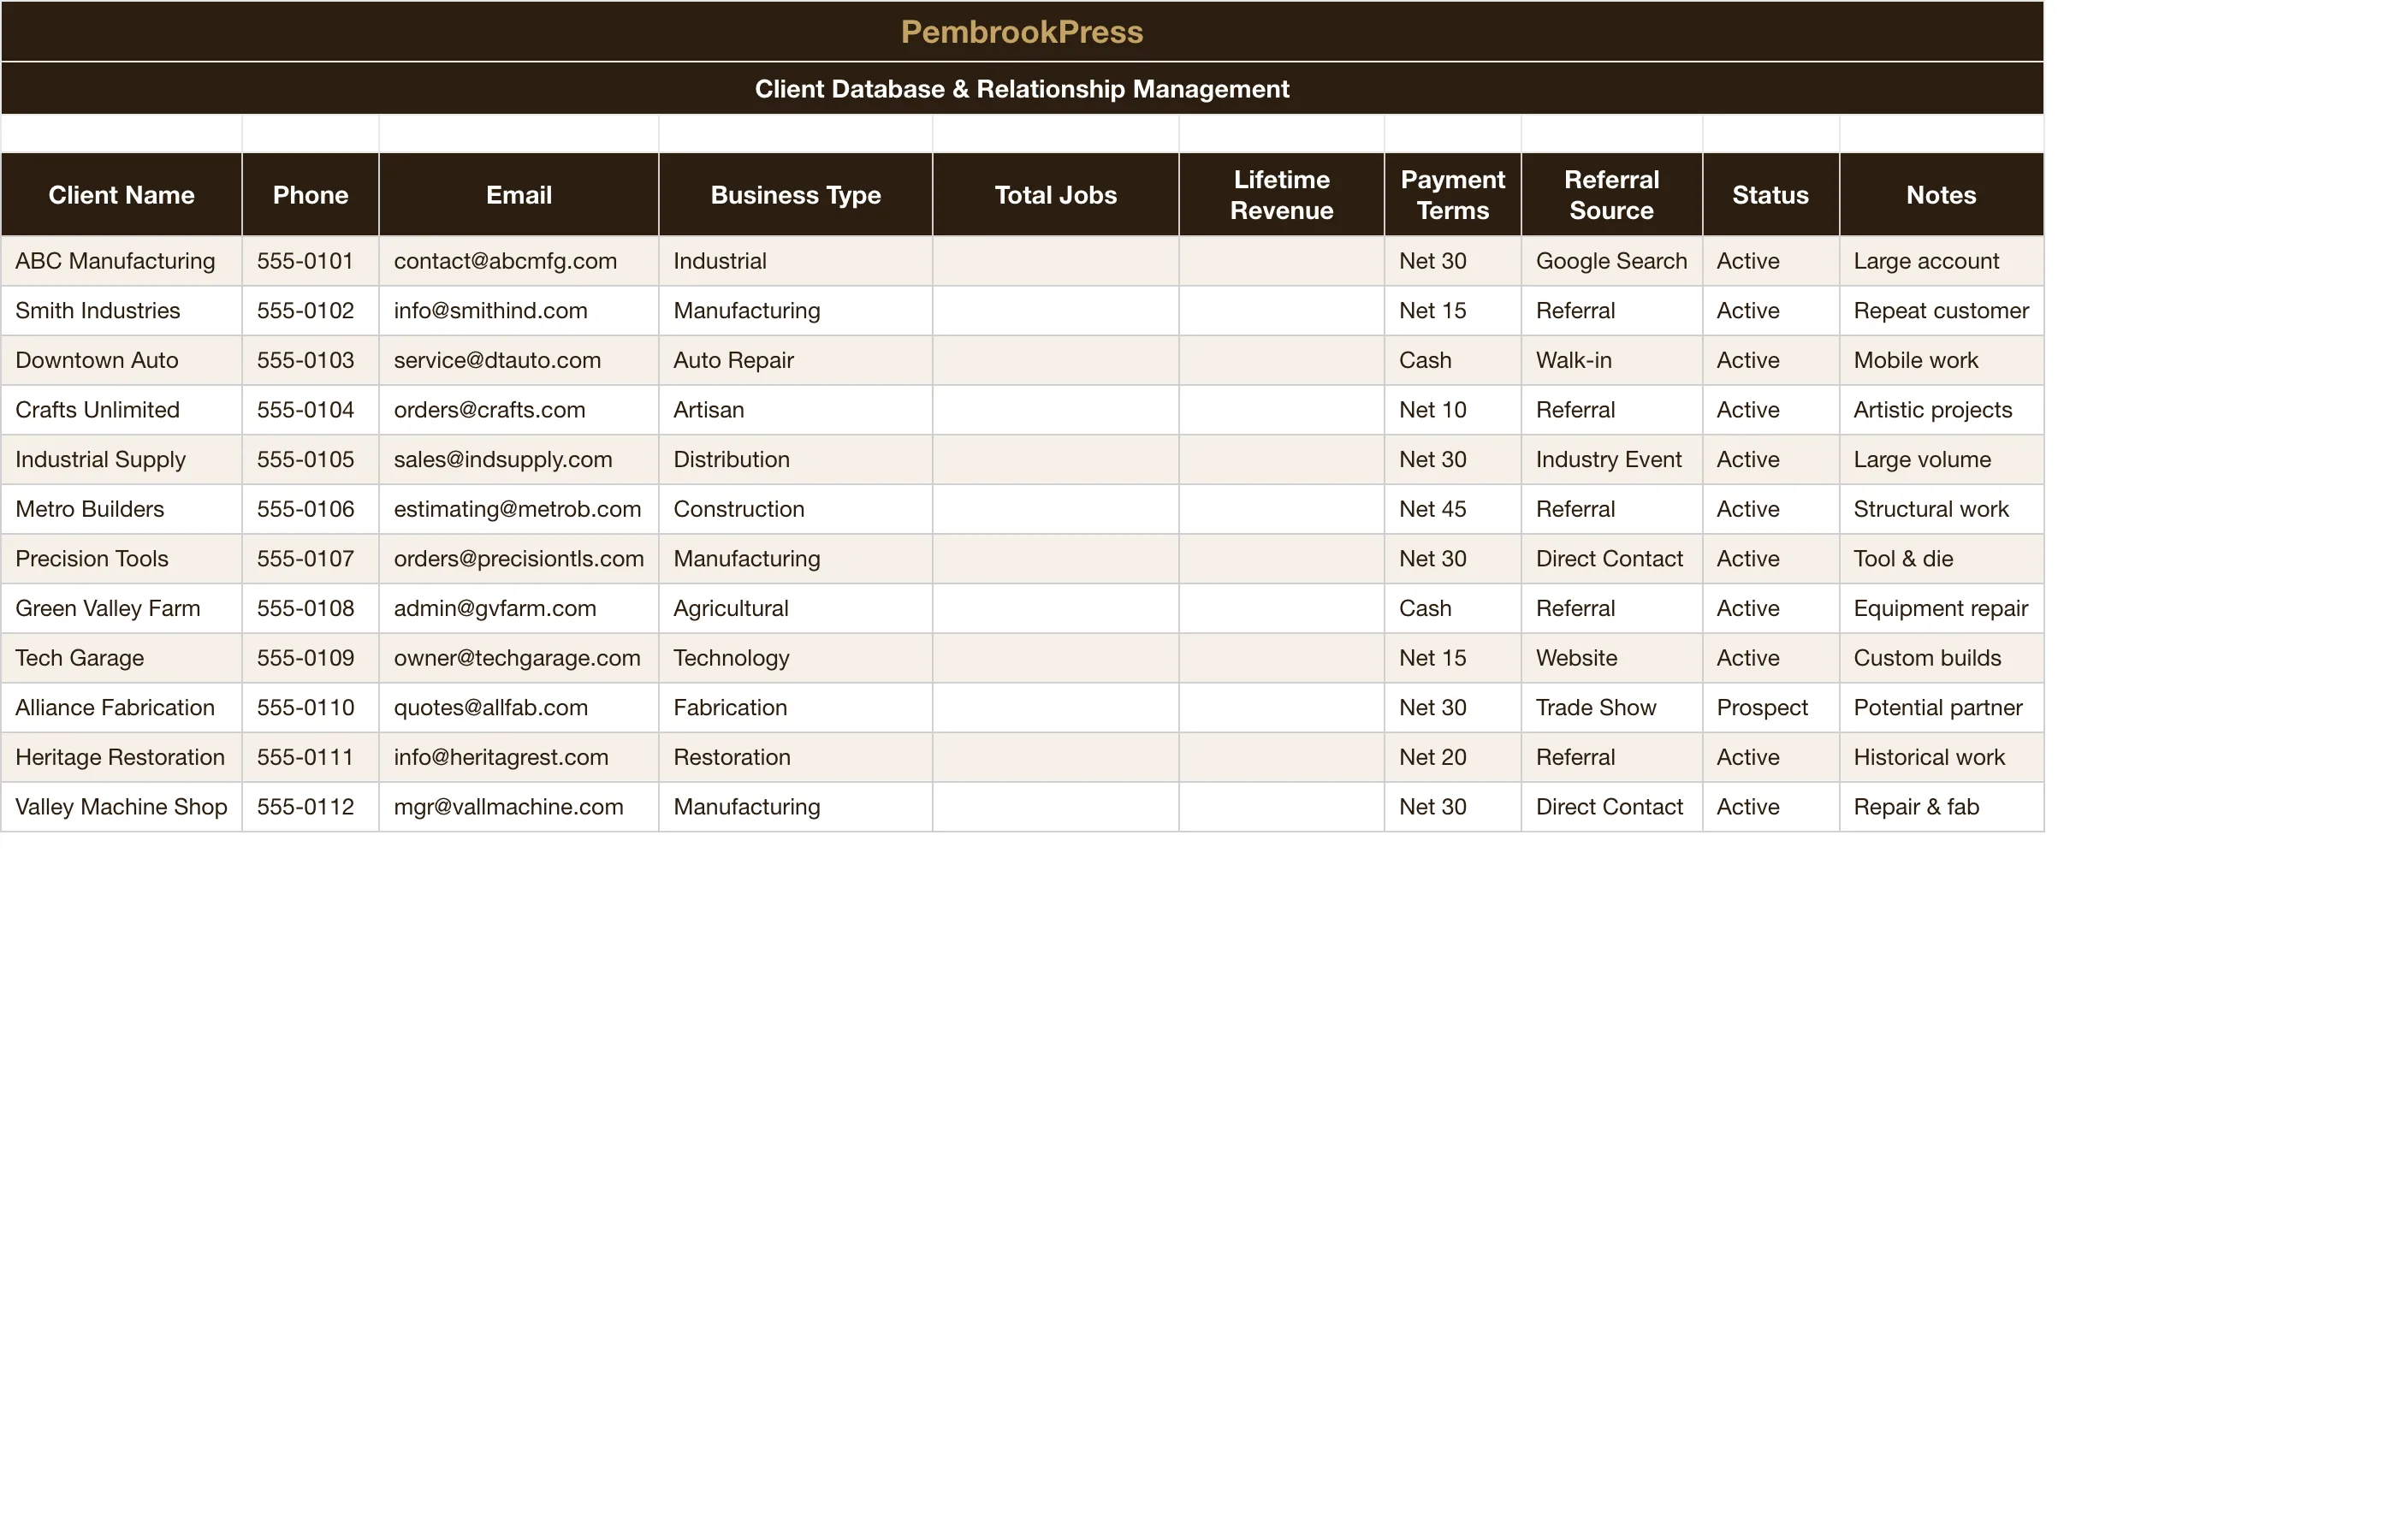Click the Industry Event referral cell
This screenshot has width=2396, height=1540.
[x=1611, y=459]
